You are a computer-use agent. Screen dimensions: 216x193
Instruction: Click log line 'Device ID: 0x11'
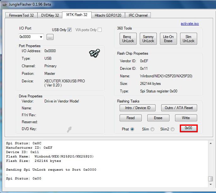click(x=22, y=152)
